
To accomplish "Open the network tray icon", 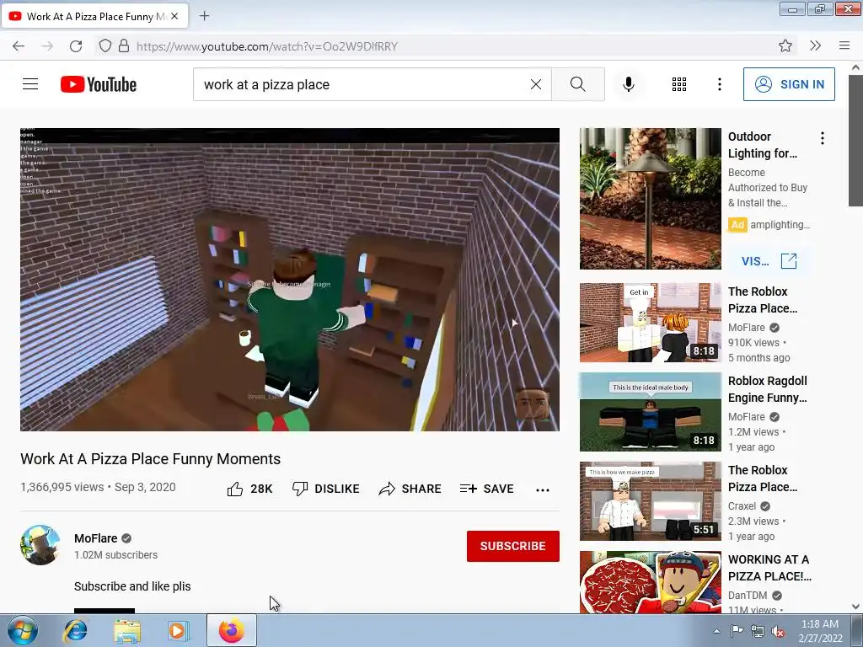I will point(758,631).
